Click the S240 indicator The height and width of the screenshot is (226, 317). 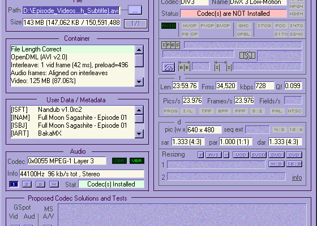296,34
